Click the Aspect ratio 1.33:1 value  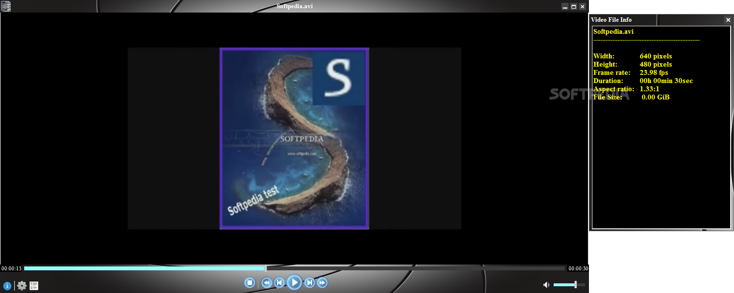pos(649,89)
